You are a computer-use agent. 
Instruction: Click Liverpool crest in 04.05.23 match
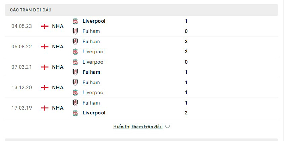pyautogui.click(x=75, y=21)
